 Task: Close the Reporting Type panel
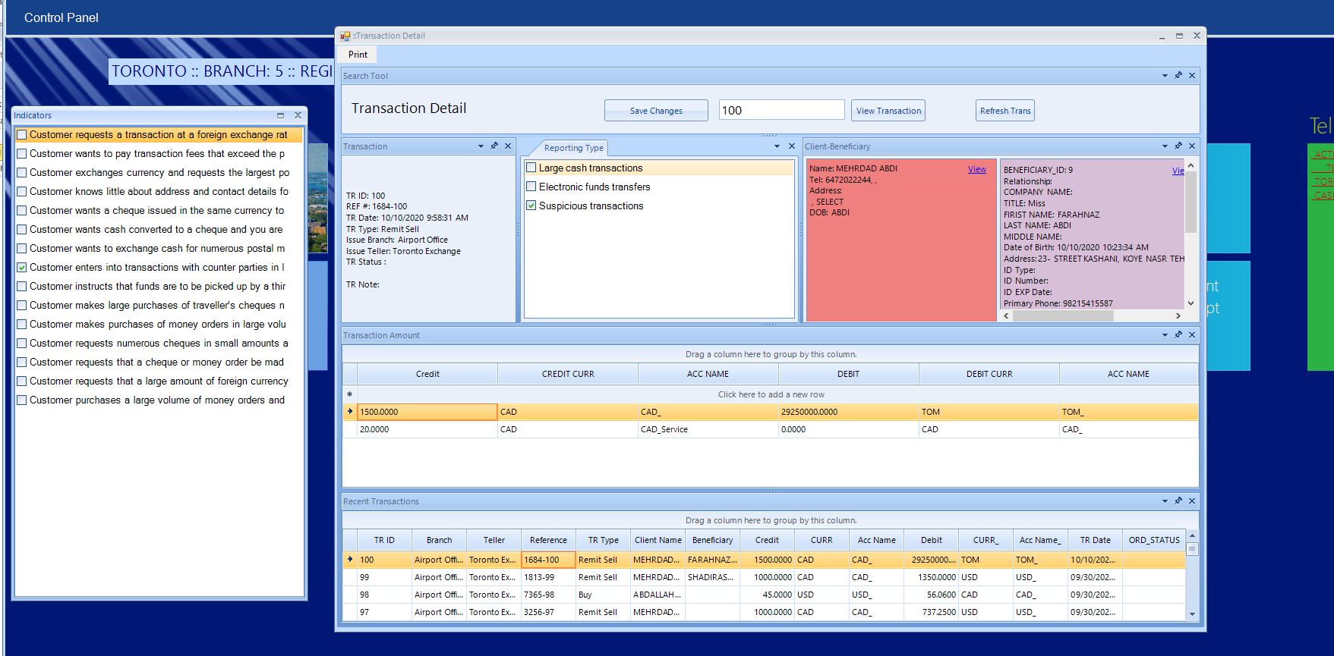tap(791, 146)
